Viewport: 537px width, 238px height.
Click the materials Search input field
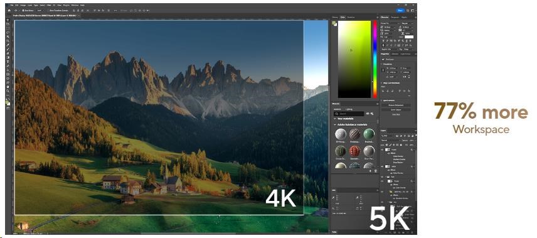pos(349,114)
